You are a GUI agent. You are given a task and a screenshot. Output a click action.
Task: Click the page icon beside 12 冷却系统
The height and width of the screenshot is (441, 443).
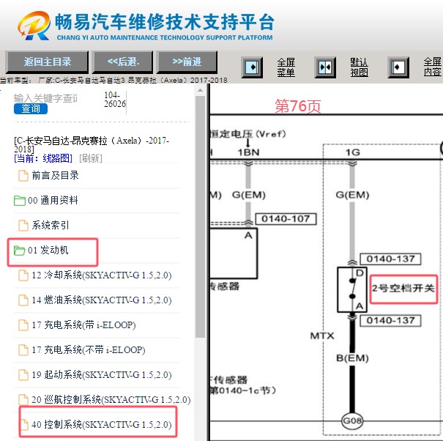pyautogui.click(x=23, y=275)
